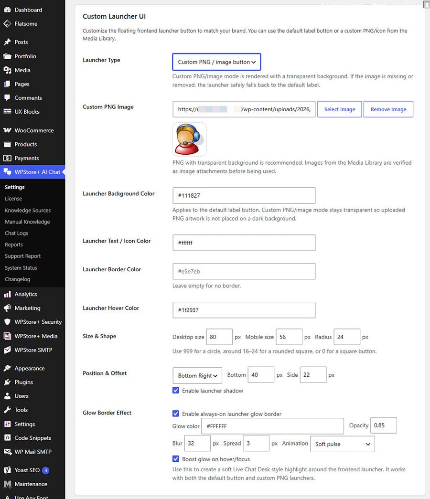Click the WooCommerce logo icon
The image size is (430, 499).
click(x=7, y=130)
